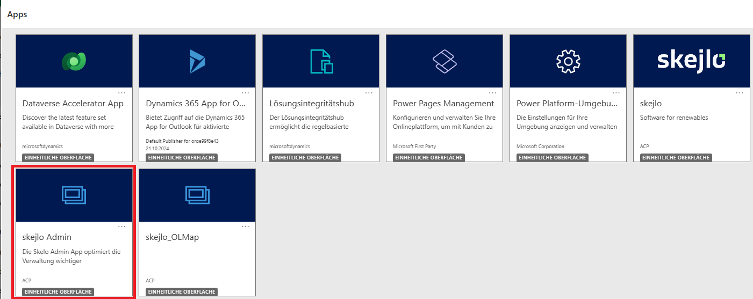Click the Power Platform gear icon
The width and height of the screenshot is (753, 299).
pos(568,61)
